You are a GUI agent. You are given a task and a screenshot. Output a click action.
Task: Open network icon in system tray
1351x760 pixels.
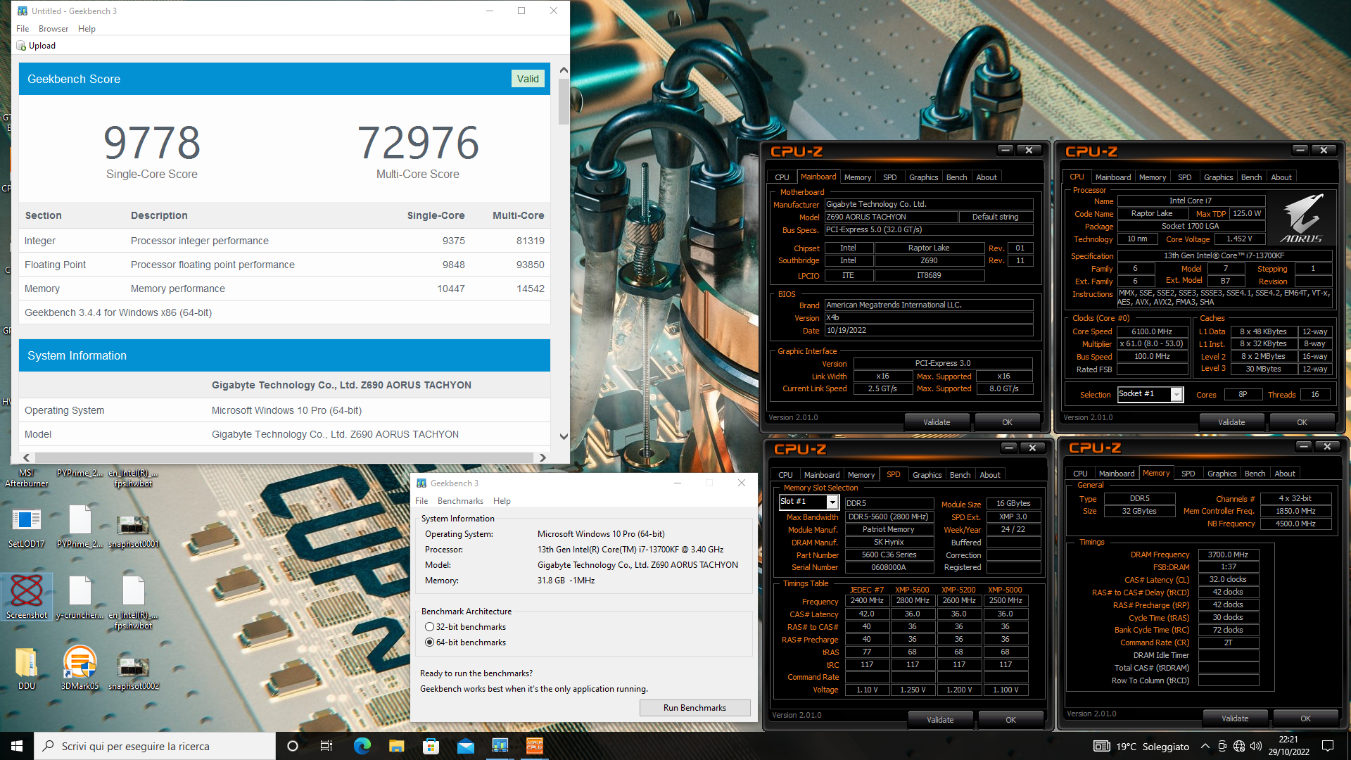point(1239,746)
